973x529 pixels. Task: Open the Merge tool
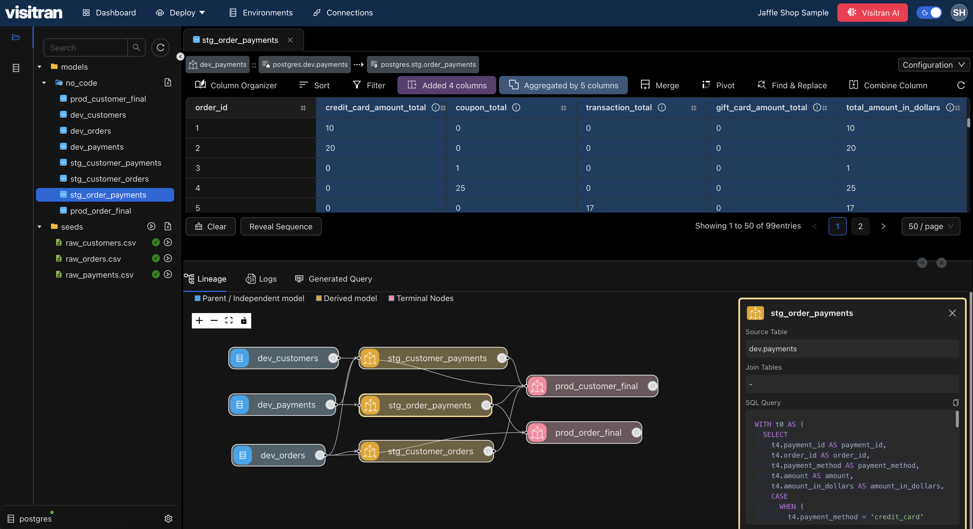pos(660,85)
